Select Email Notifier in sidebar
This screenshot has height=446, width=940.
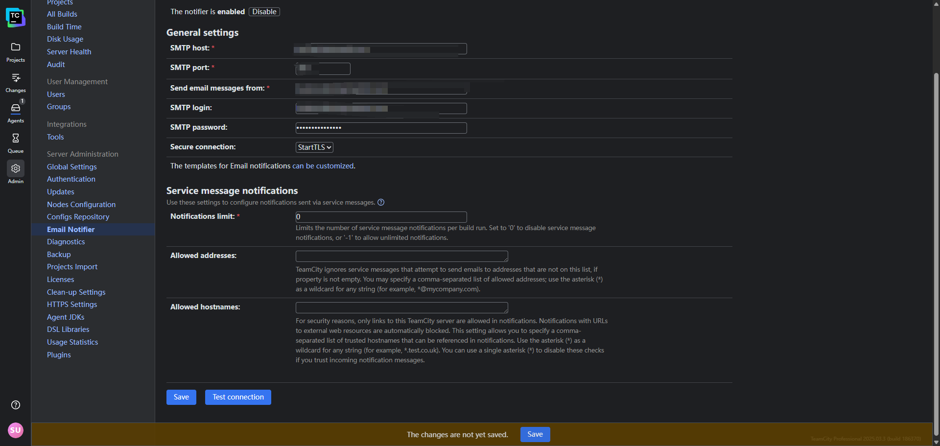click(71, 230)
